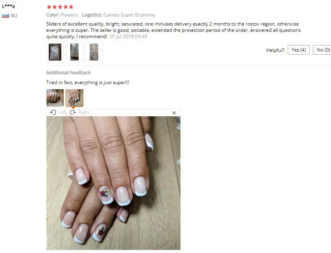331x253 pixels.
Task: Click reviewer name L***a
Action: [x=8, y=6]
